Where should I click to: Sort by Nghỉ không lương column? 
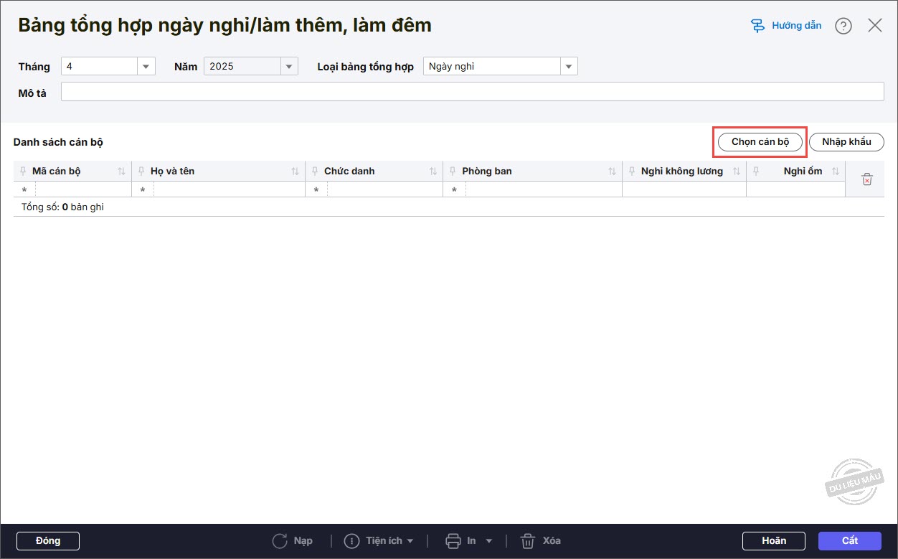pyautogui.click(x=737, y=172)
